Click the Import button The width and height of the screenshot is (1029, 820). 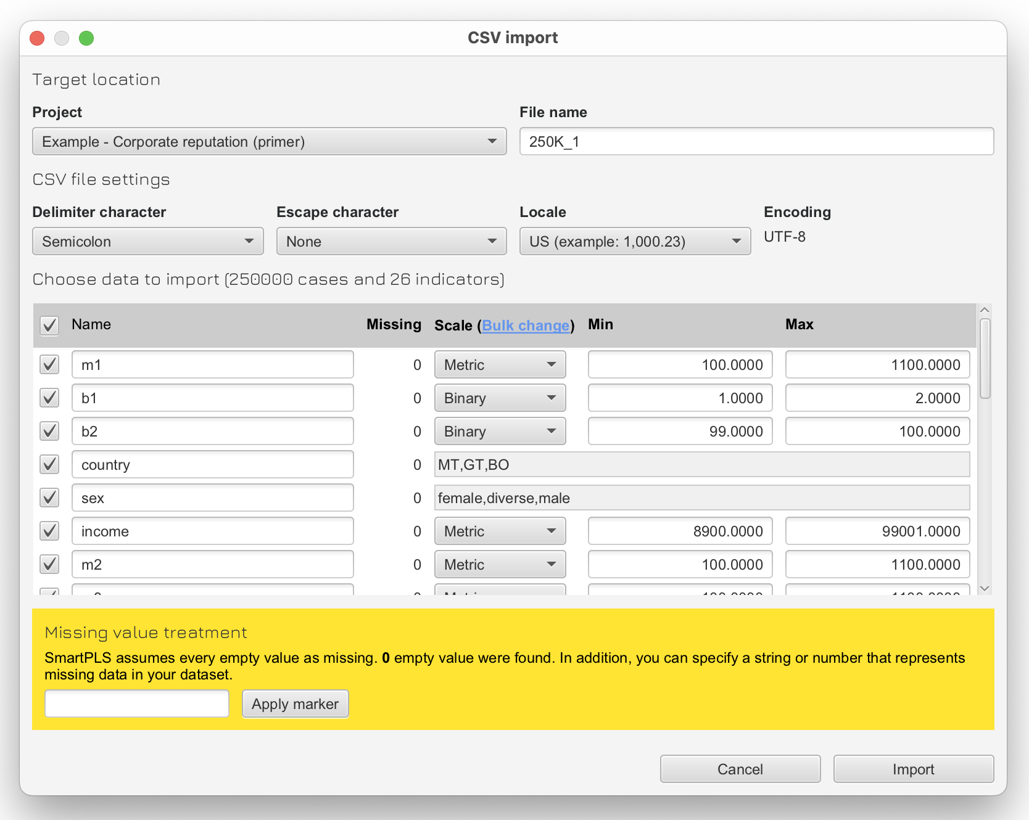(x=913, y=769)
